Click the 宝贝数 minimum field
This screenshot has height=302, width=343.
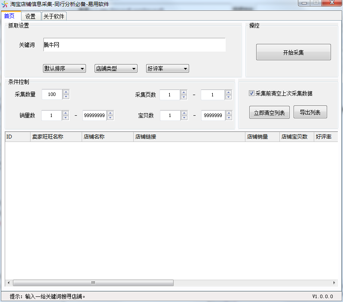coord(170,115)
